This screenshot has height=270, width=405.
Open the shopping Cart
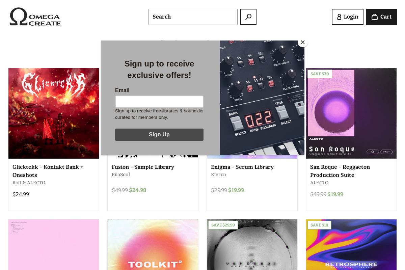click(x=381, y=17)
